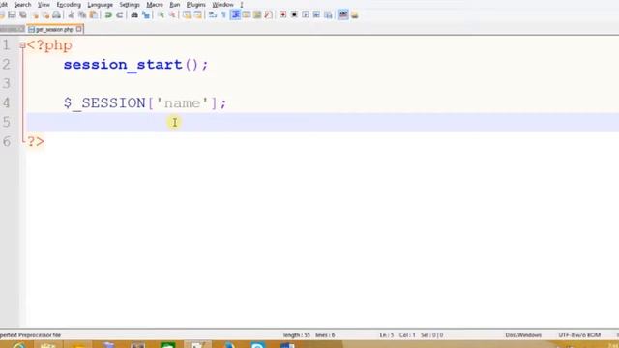Click the 'Ln : 5' status bar position
The width and height of the screenshot is (619, 348).
click(x=387, y=335)
